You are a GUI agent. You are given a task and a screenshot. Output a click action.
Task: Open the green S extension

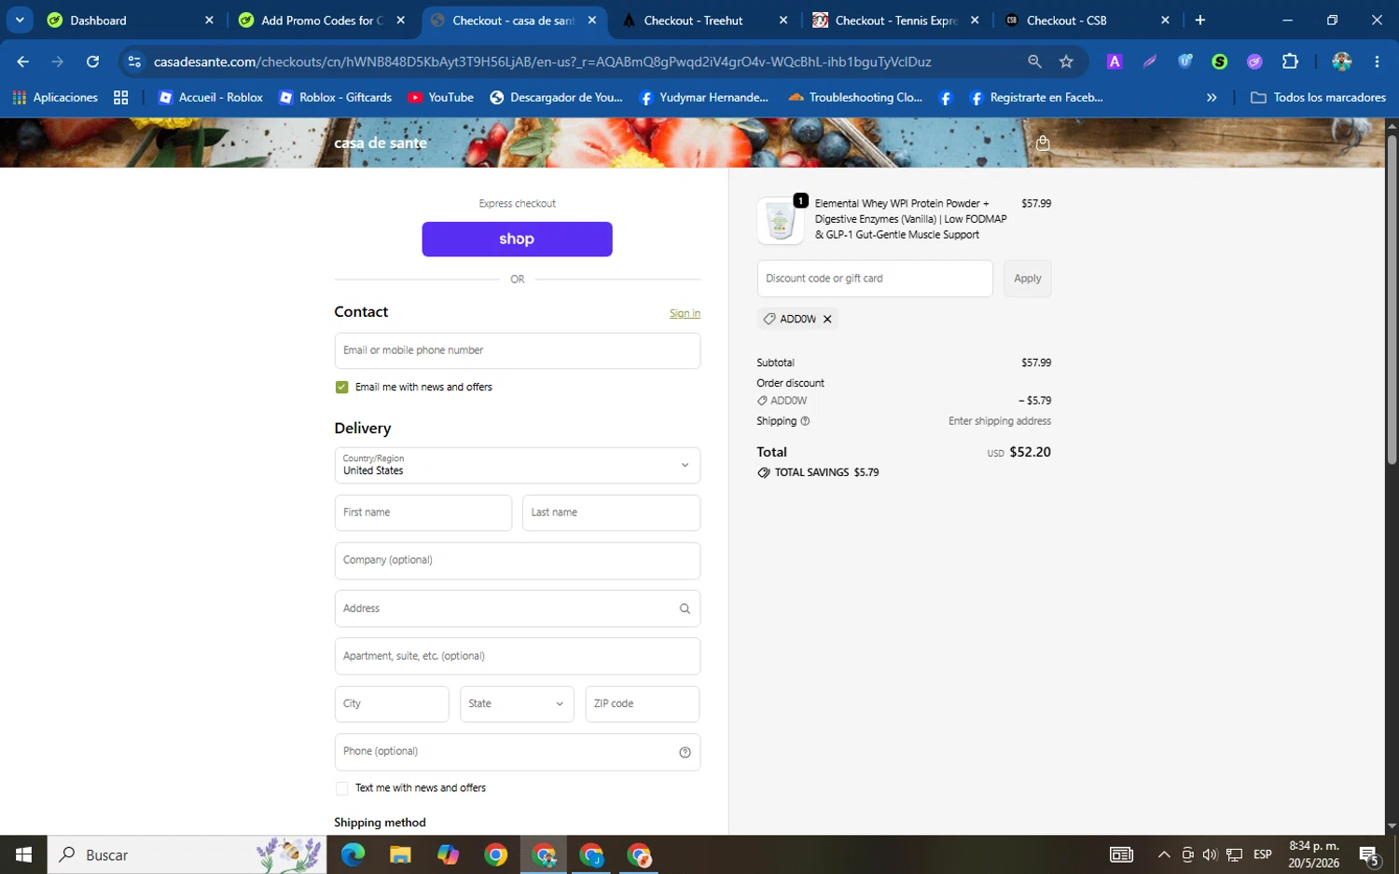point(1219,61)
